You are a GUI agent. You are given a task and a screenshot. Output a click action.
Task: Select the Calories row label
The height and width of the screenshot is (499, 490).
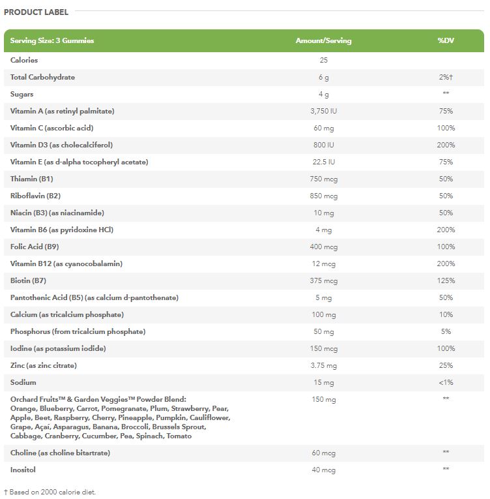[24, 60]
